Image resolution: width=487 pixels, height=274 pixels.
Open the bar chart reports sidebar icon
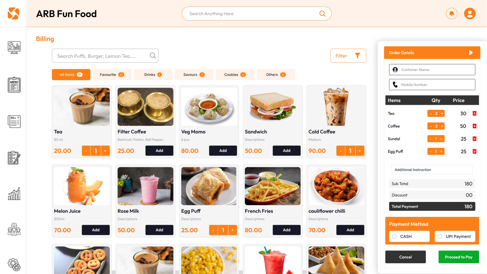[14, 194]
